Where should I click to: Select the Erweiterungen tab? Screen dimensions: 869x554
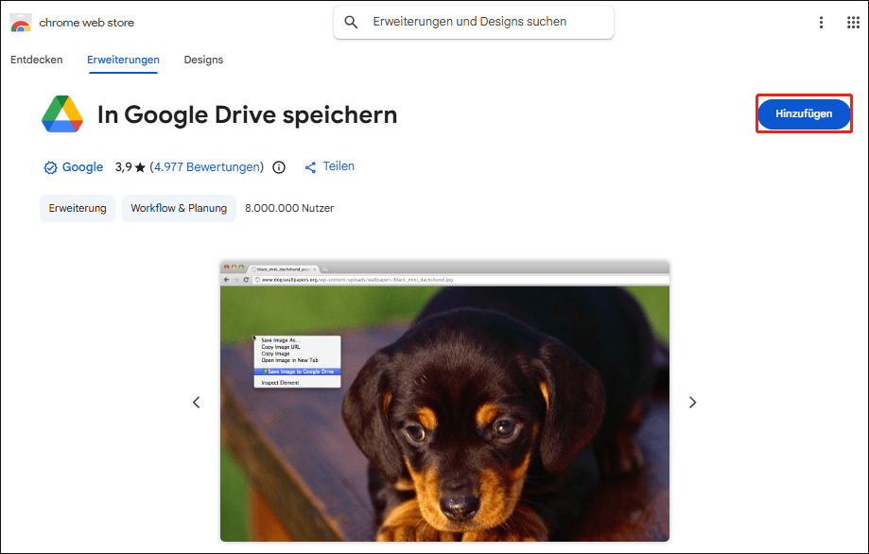[x=123, y=60]
